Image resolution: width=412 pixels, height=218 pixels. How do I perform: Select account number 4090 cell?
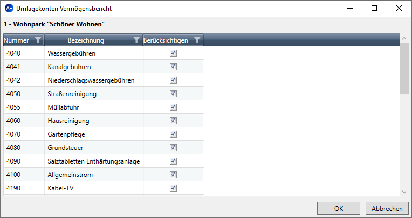pyautogui.click(x=24, y=161)
